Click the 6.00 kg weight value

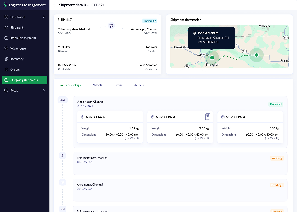pos(274,128)
